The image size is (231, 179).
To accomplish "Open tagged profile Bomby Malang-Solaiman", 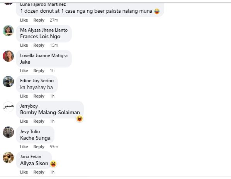I will click(x=50, y=113).
